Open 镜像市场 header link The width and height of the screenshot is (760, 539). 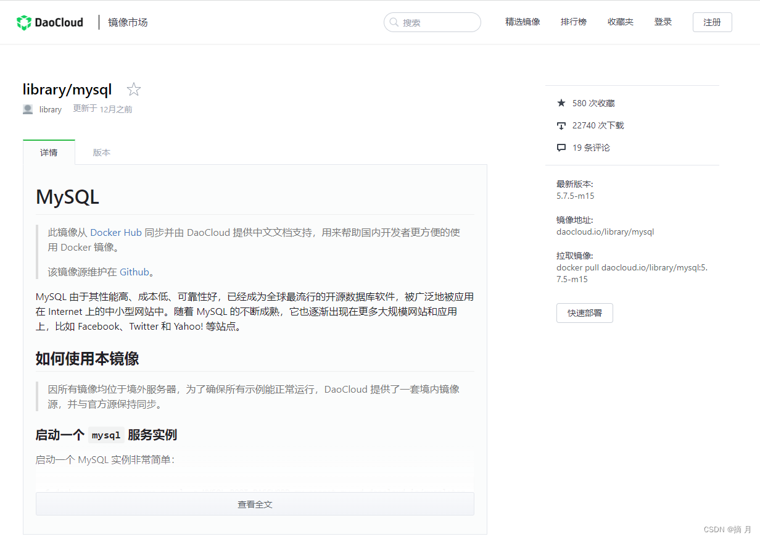(128, 22)
